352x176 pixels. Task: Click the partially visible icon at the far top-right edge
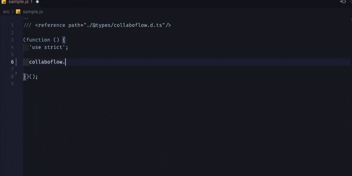[351, 2]
